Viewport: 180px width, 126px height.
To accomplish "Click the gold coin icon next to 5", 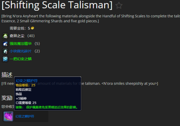I will (32, 28).
